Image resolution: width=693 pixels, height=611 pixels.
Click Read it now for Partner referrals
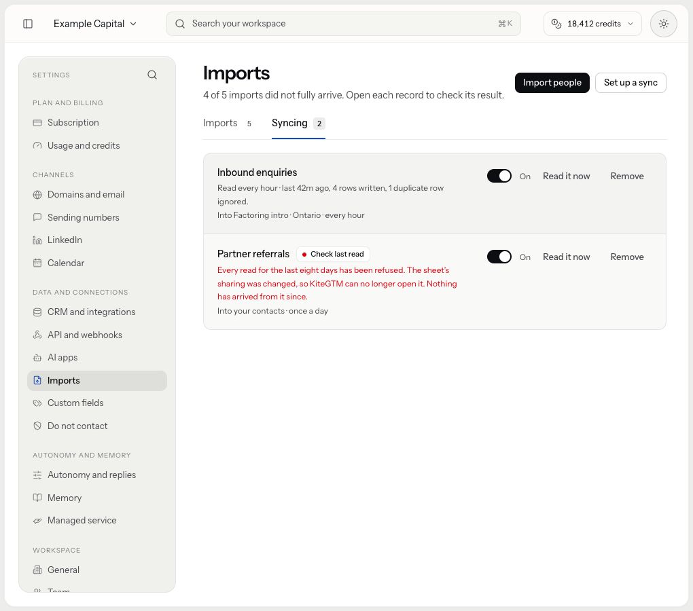566,257
